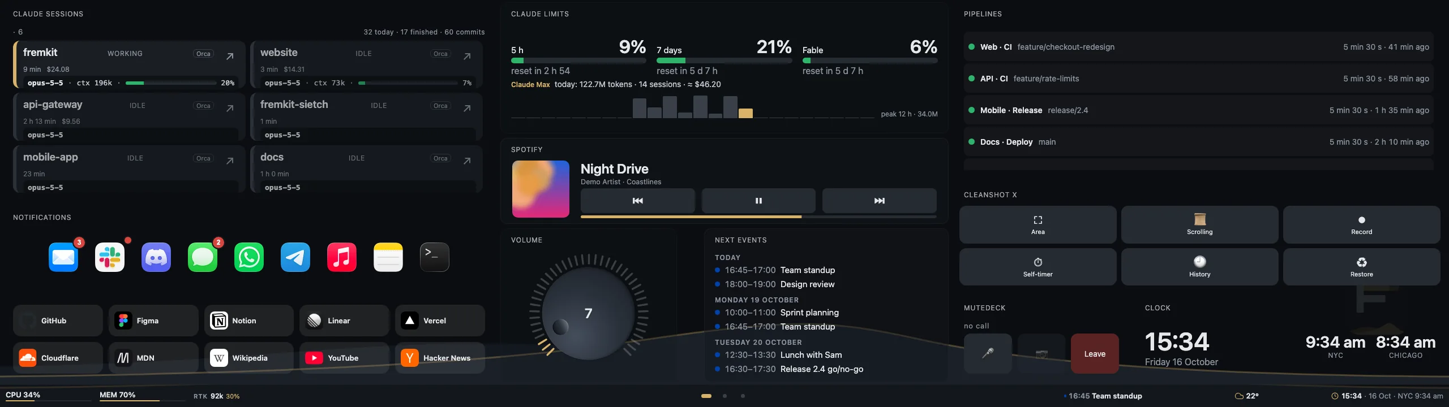Image resolution: width=1449 pixels, height=407 pixels.
Task: Start CleanShot Self-timer capture
Action: [1038, 267]
